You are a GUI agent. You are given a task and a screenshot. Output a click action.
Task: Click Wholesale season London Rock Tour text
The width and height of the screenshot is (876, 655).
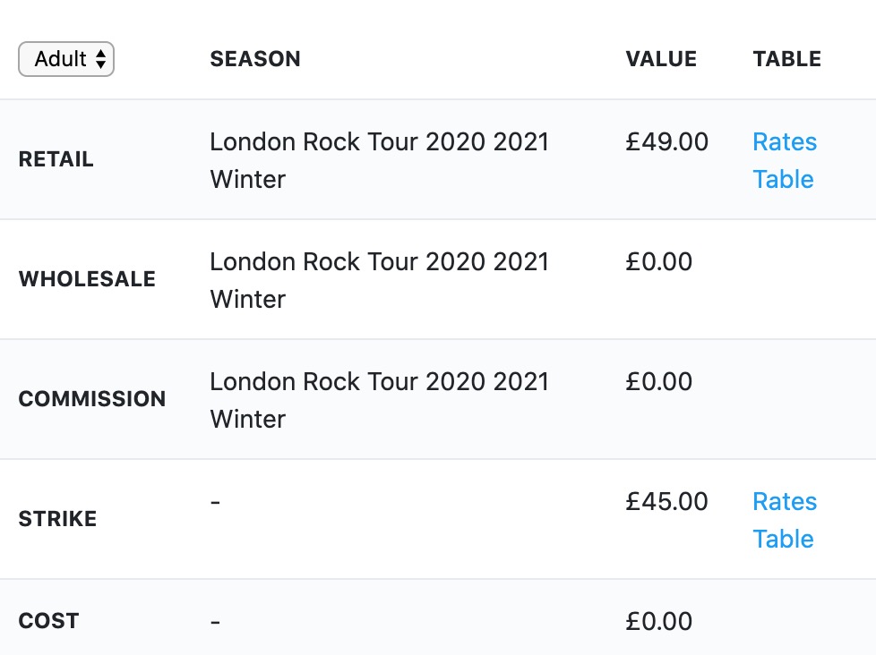[380, 280]
